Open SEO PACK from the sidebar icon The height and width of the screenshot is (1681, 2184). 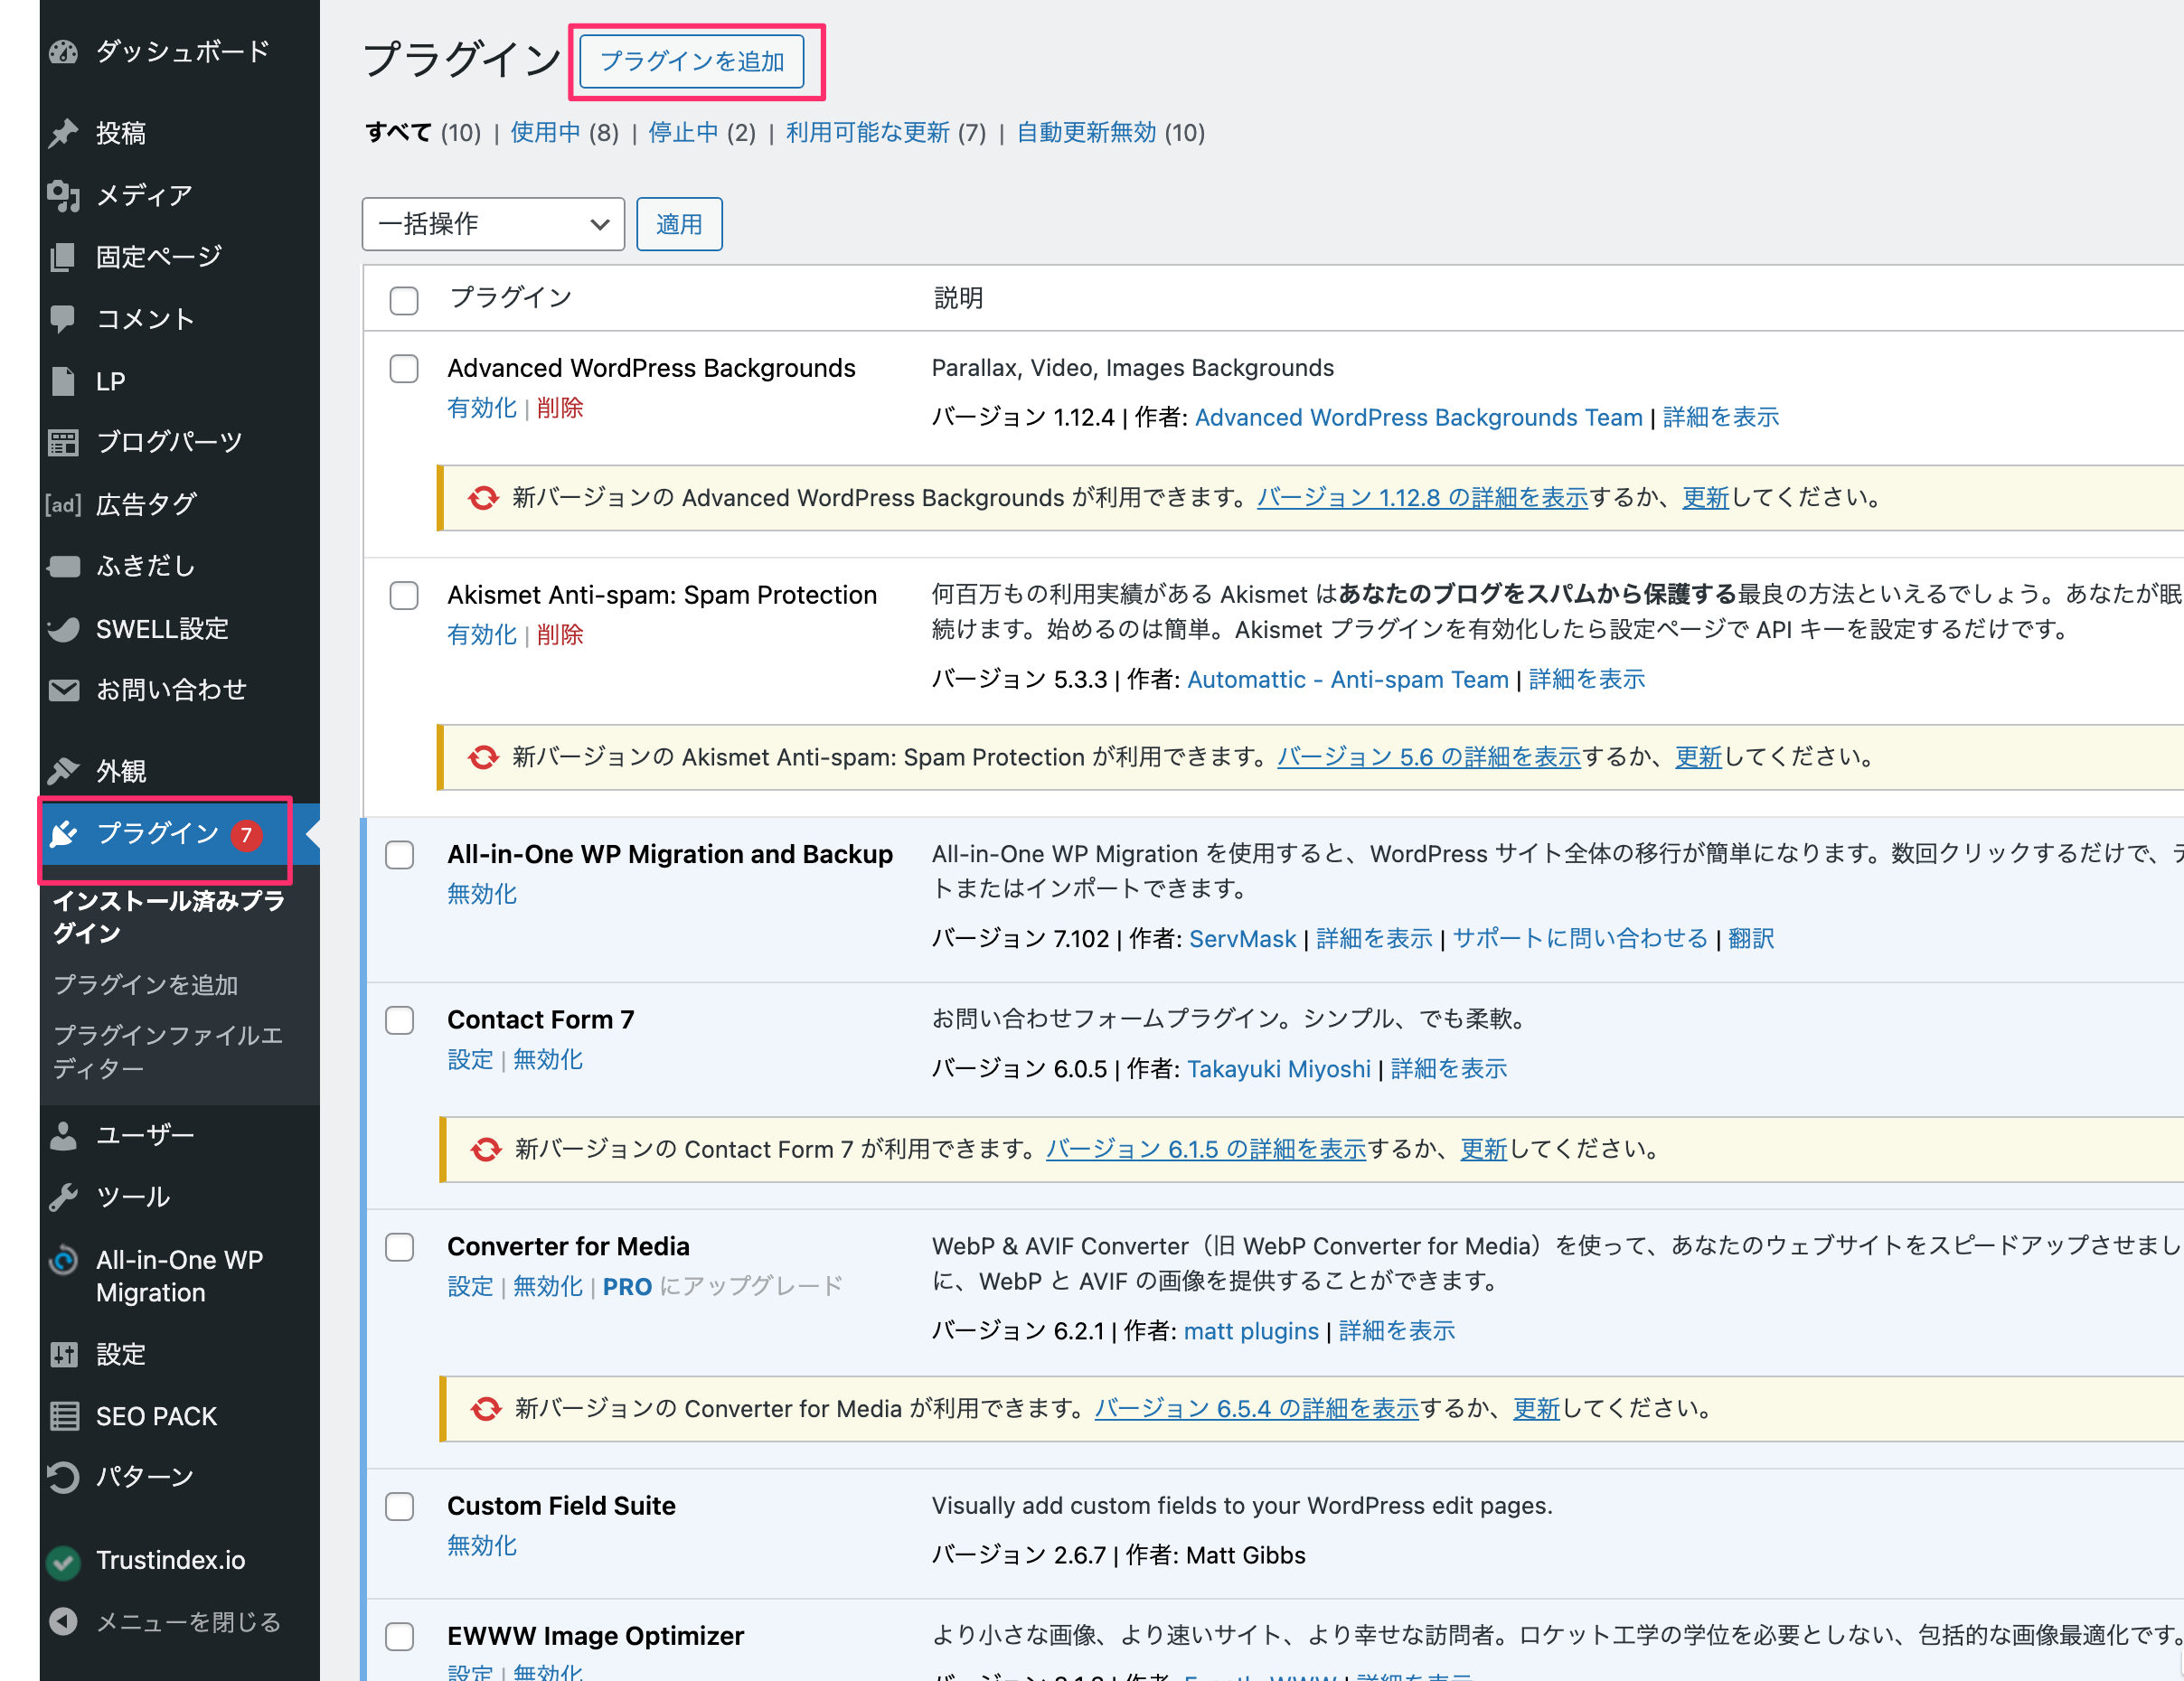pos(64,1416)
